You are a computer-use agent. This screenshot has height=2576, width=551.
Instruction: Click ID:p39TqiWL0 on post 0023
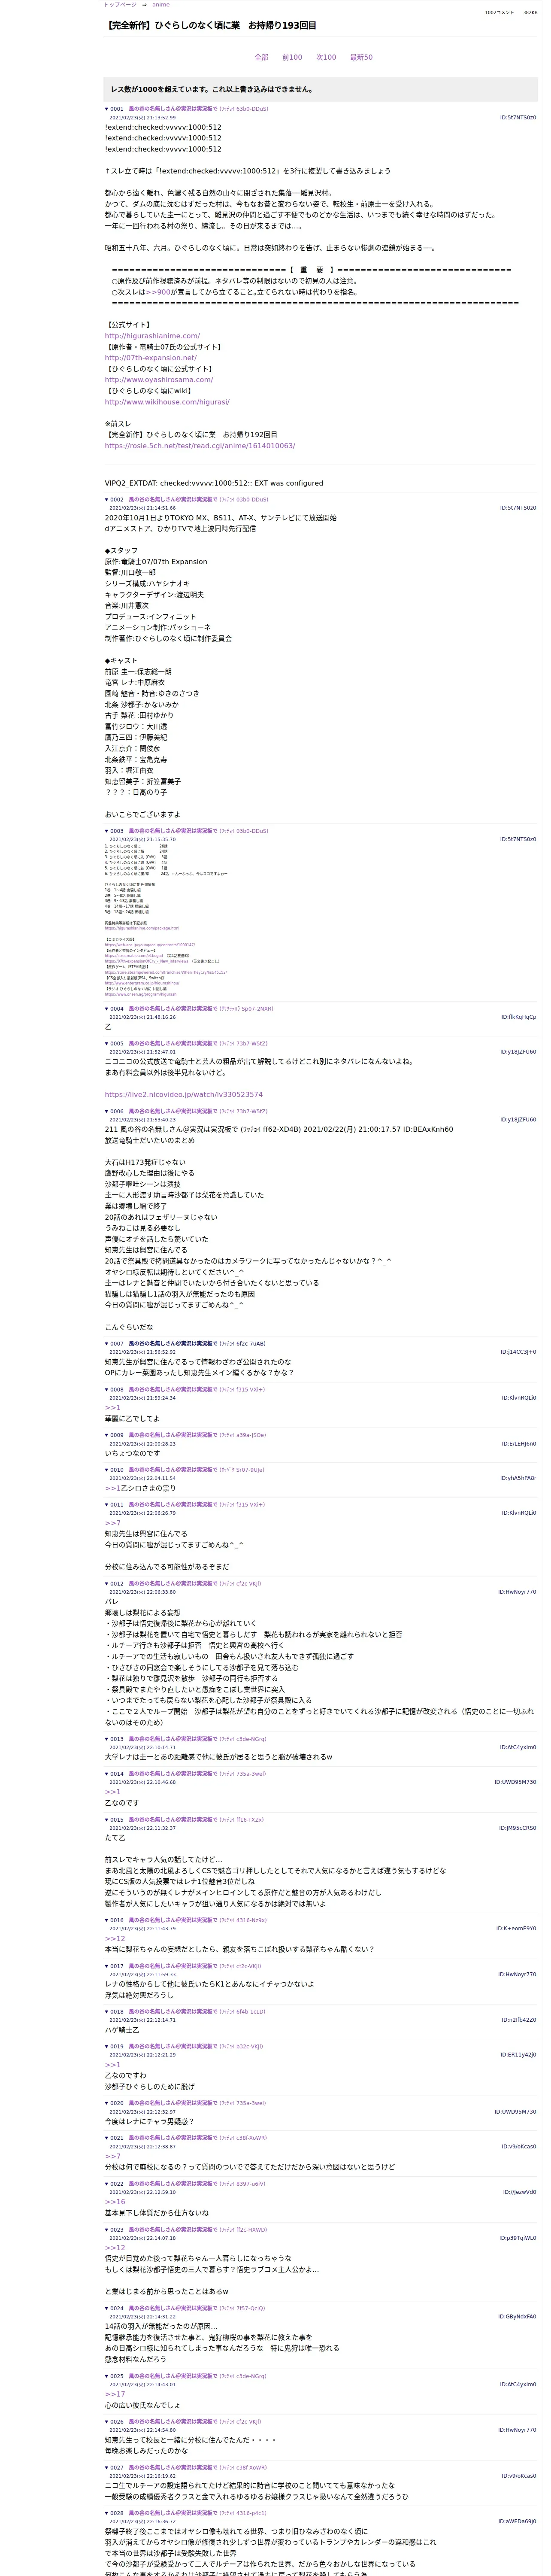[x=518, y=2238]
